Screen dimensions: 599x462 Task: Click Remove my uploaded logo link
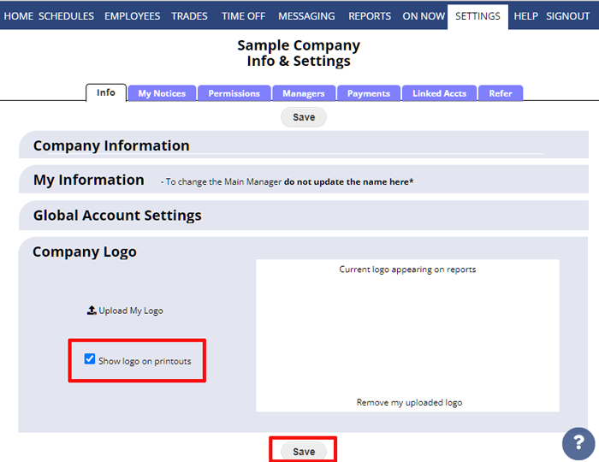(409, 402)
